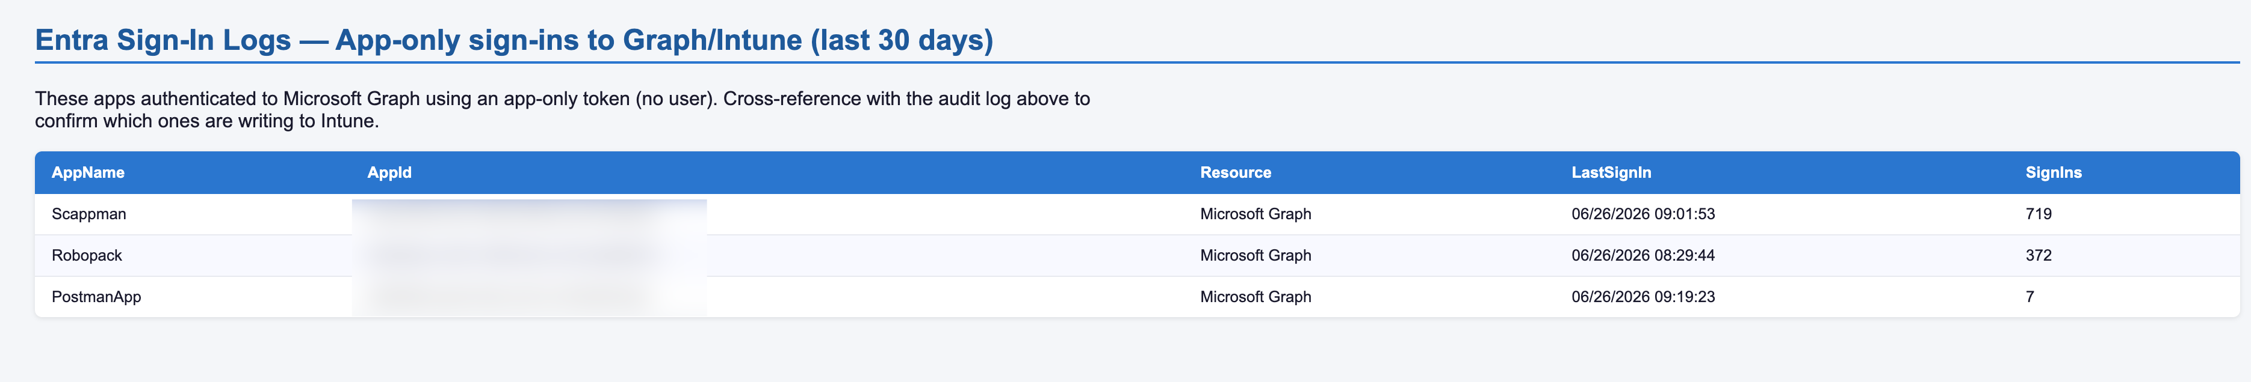Click the AppId column header
This screenshot has width=2251, height=382.
click(x=389, y=173)
